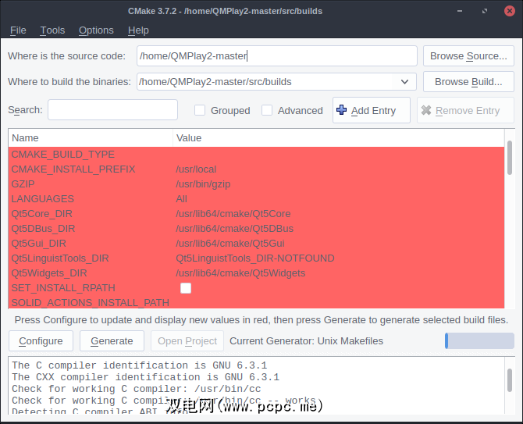The image size is (523, 424).
Task: Click the /usr/lib64/cmake/Qt5DBus value
Action: [x=234, y=229]
